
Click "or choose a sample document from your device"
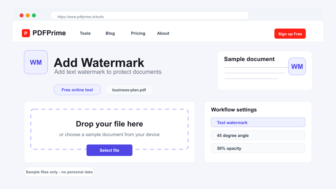109,134
